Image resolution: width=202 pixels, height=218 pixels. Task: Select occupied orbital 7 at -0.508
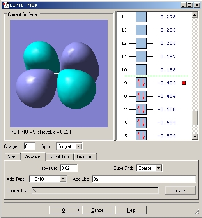pyautogui.click(x=141, y=109)
